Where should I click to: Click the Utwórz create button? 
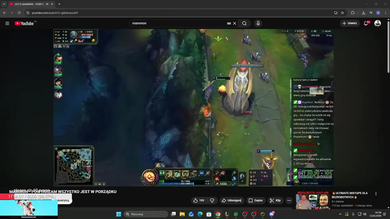pyautogui.click(x=349, y=23)
